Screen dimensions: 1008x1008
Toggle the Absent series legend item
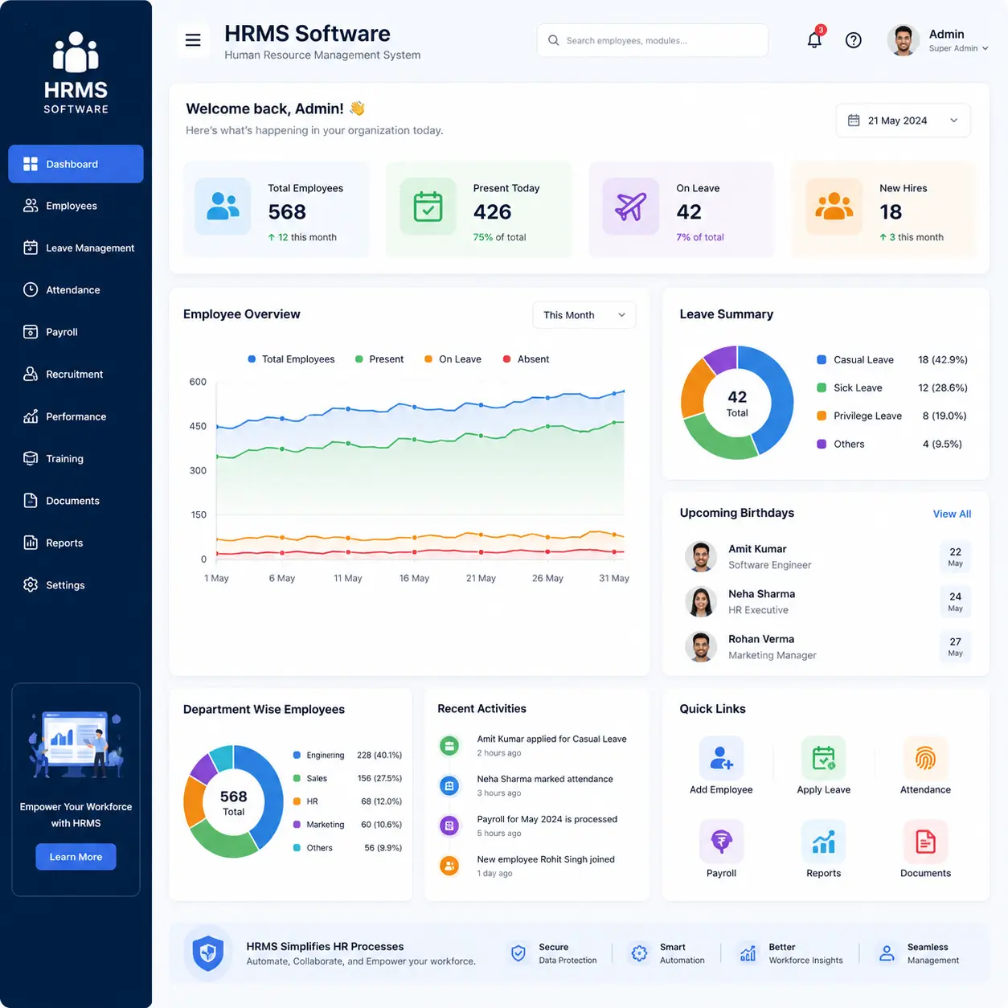[526, 359]
